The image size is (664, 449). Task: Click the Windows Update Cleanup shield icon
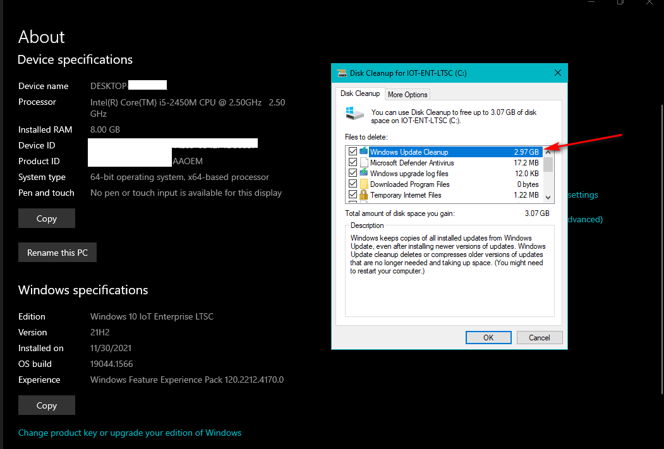364,151
